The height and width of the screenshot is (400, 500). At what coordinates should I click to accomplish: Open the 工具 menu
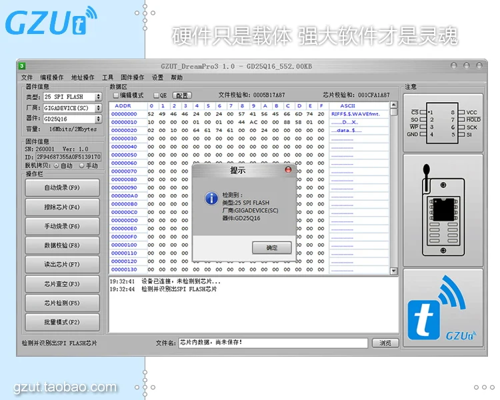(108, 77)
